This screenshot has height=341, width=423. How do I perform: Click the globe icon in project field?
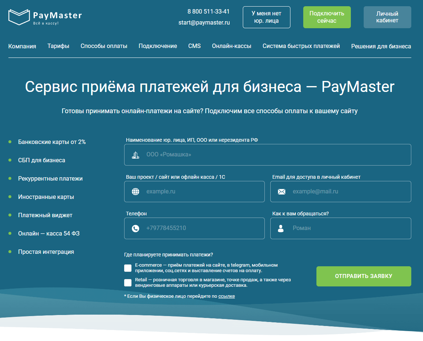click(136, 191)
